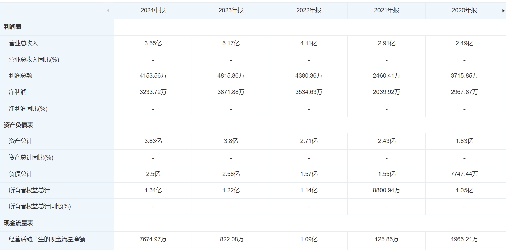
Task: Choose the 2021年报 column header
Action: click(x=387, y=10)
